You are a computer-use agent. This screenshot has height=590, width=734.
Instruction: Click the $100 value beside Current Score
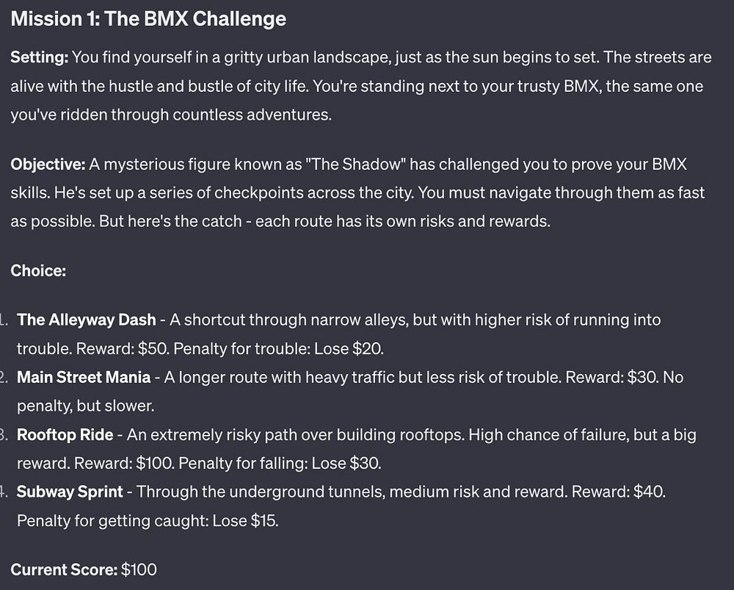coord(139,569)
